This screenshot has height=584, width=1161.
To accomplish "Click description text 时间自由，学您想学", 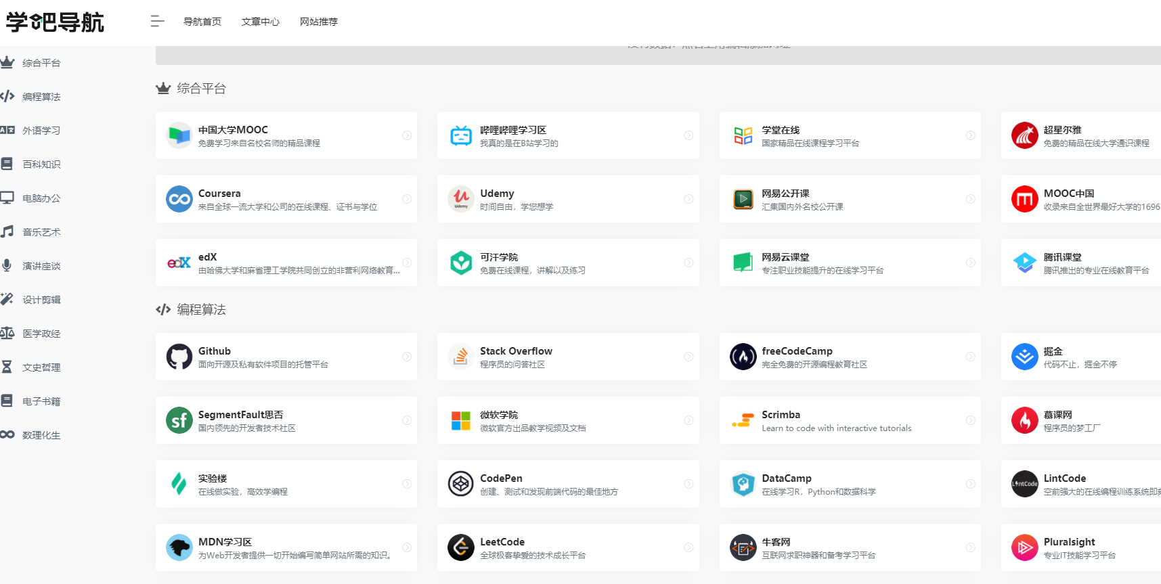I will click(x=517, y=206).
